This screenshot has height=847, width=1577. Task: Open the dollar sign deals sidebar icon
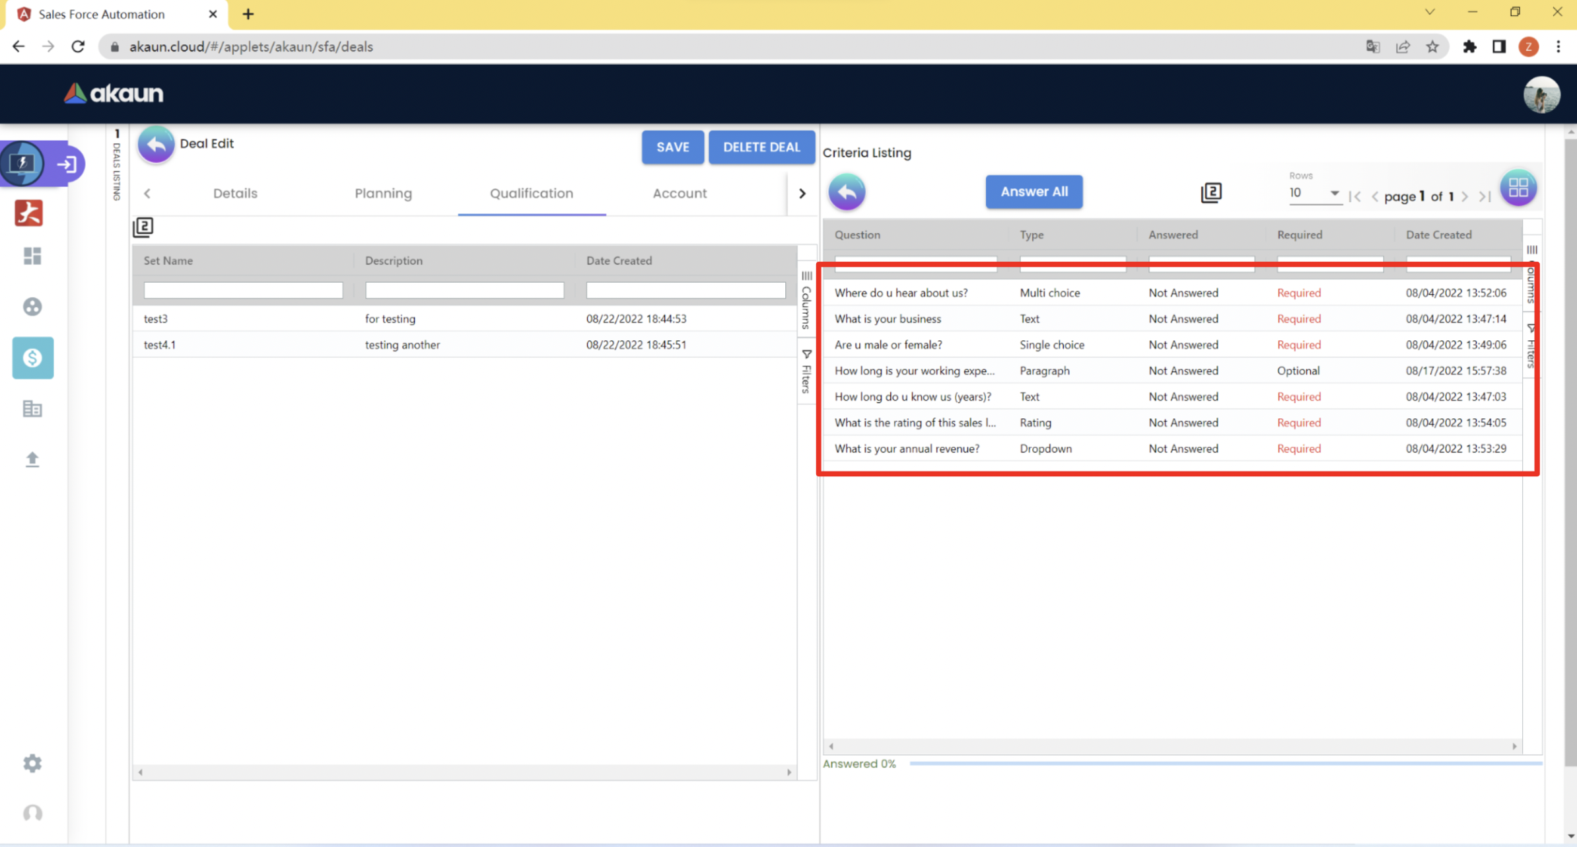(x=32, y=357)
